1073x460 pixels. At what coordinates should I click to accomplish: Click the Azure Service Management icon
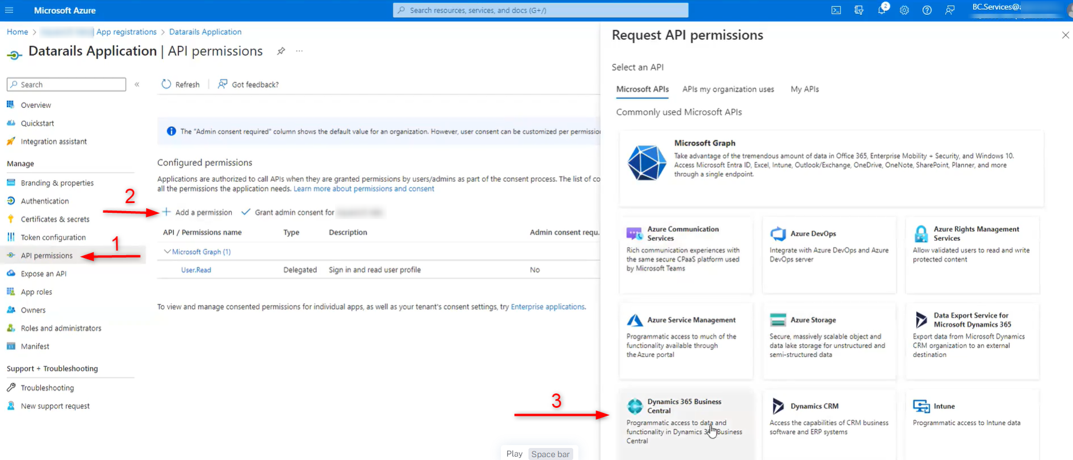click(635, 320)
